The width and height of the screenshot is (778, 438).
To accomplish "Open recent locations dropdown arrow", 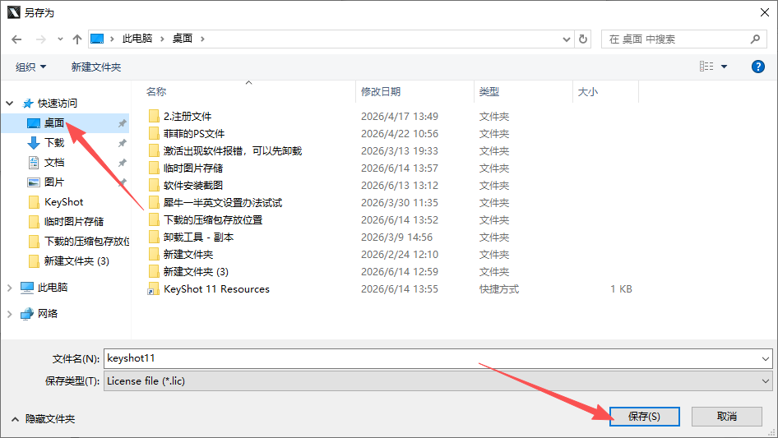I will click(x=60, y=39).
